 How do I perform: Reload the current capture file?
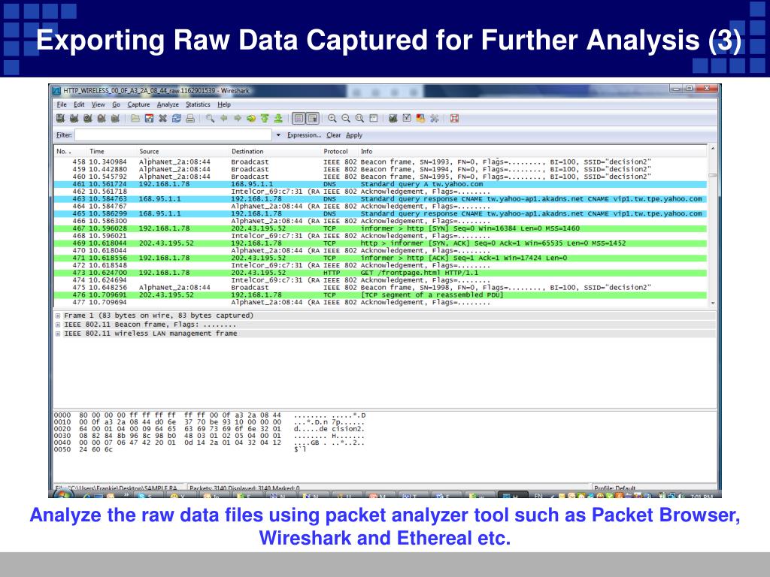176,118
